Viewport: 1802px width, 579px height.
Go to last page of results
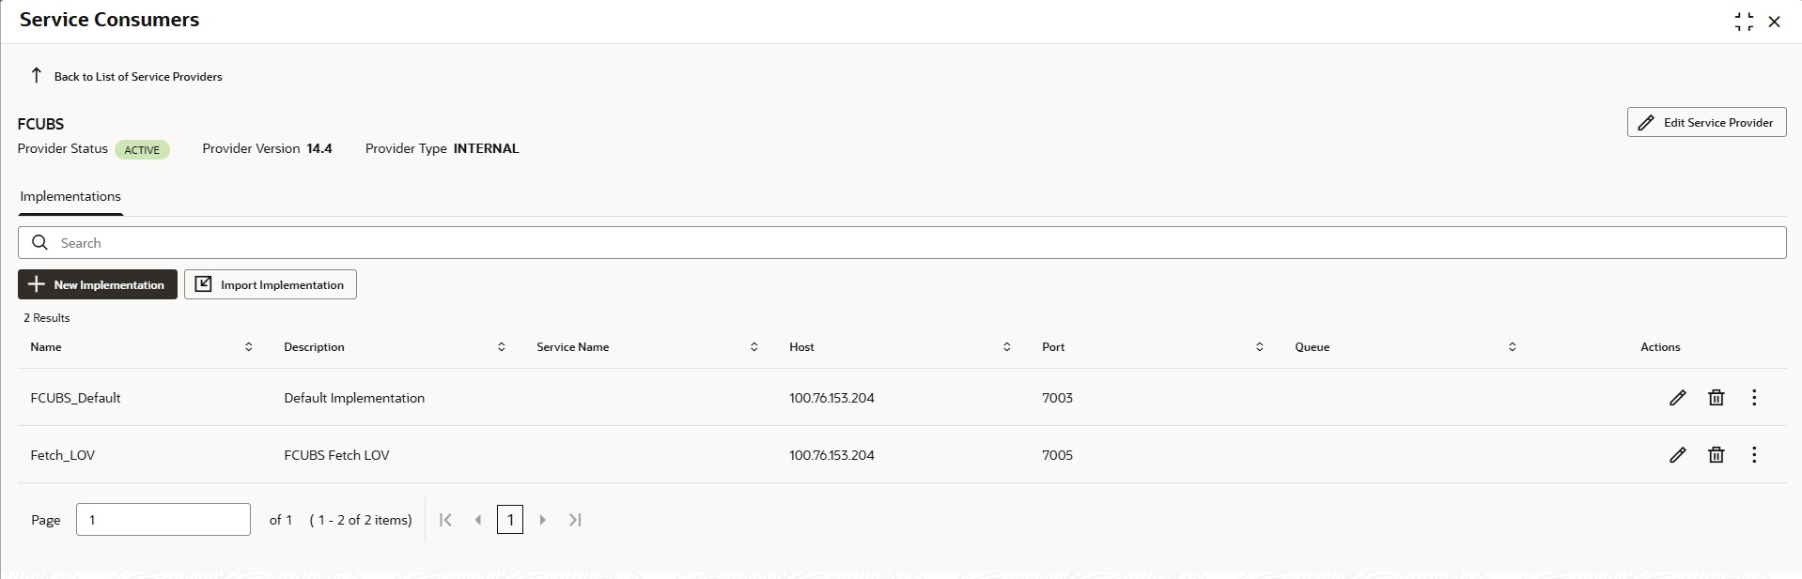pos(575,520)
